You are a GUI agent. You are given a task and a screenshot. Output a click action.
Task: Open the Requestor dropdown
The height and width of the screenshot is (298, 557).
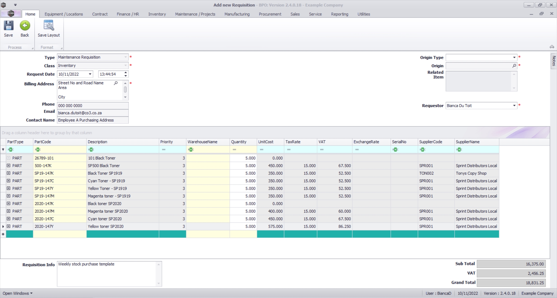point(514,106)
